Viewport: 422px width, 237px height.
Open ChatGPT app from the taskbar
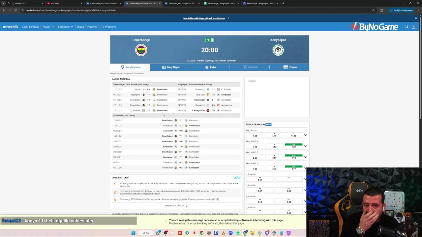click(209, 233)
